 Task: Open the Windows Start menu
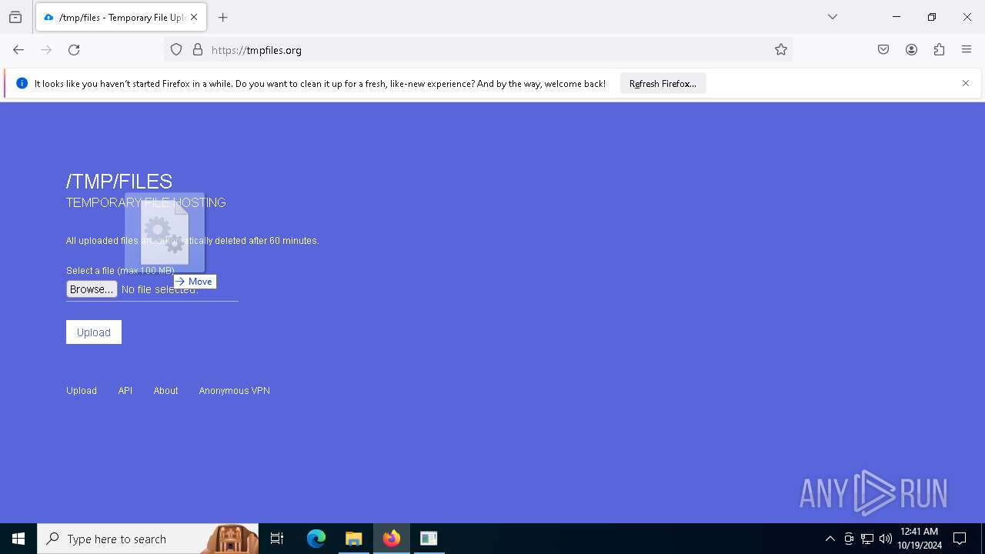pyautogui.click(x=18, y=539)
